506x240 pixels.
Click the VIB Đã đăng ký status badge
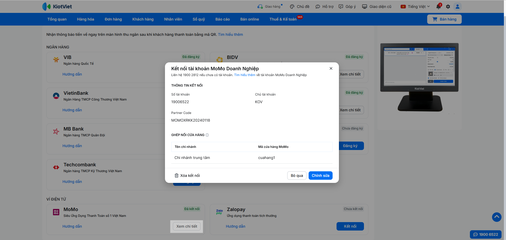(191, 57)
